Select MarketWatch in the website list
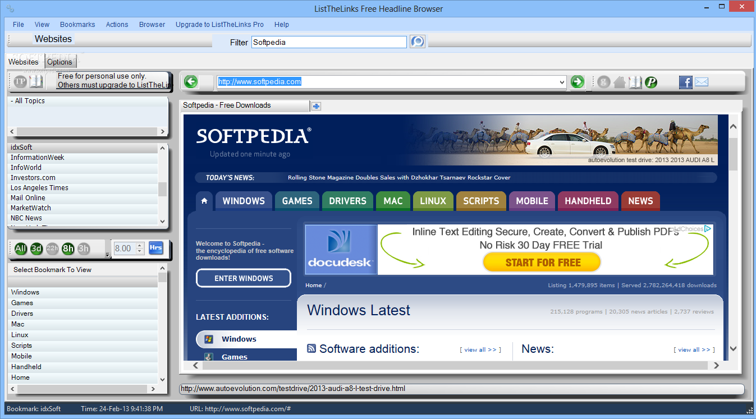This screenshot has width=756, height=419. [x=83, y=208]
